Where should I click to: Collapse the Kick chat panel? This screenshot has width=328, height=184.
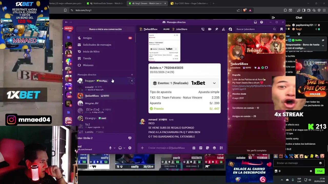tap(273, 18)
